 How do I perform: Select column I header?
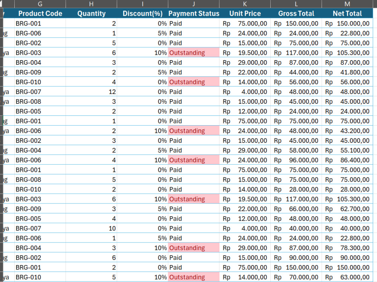(143, 4)
